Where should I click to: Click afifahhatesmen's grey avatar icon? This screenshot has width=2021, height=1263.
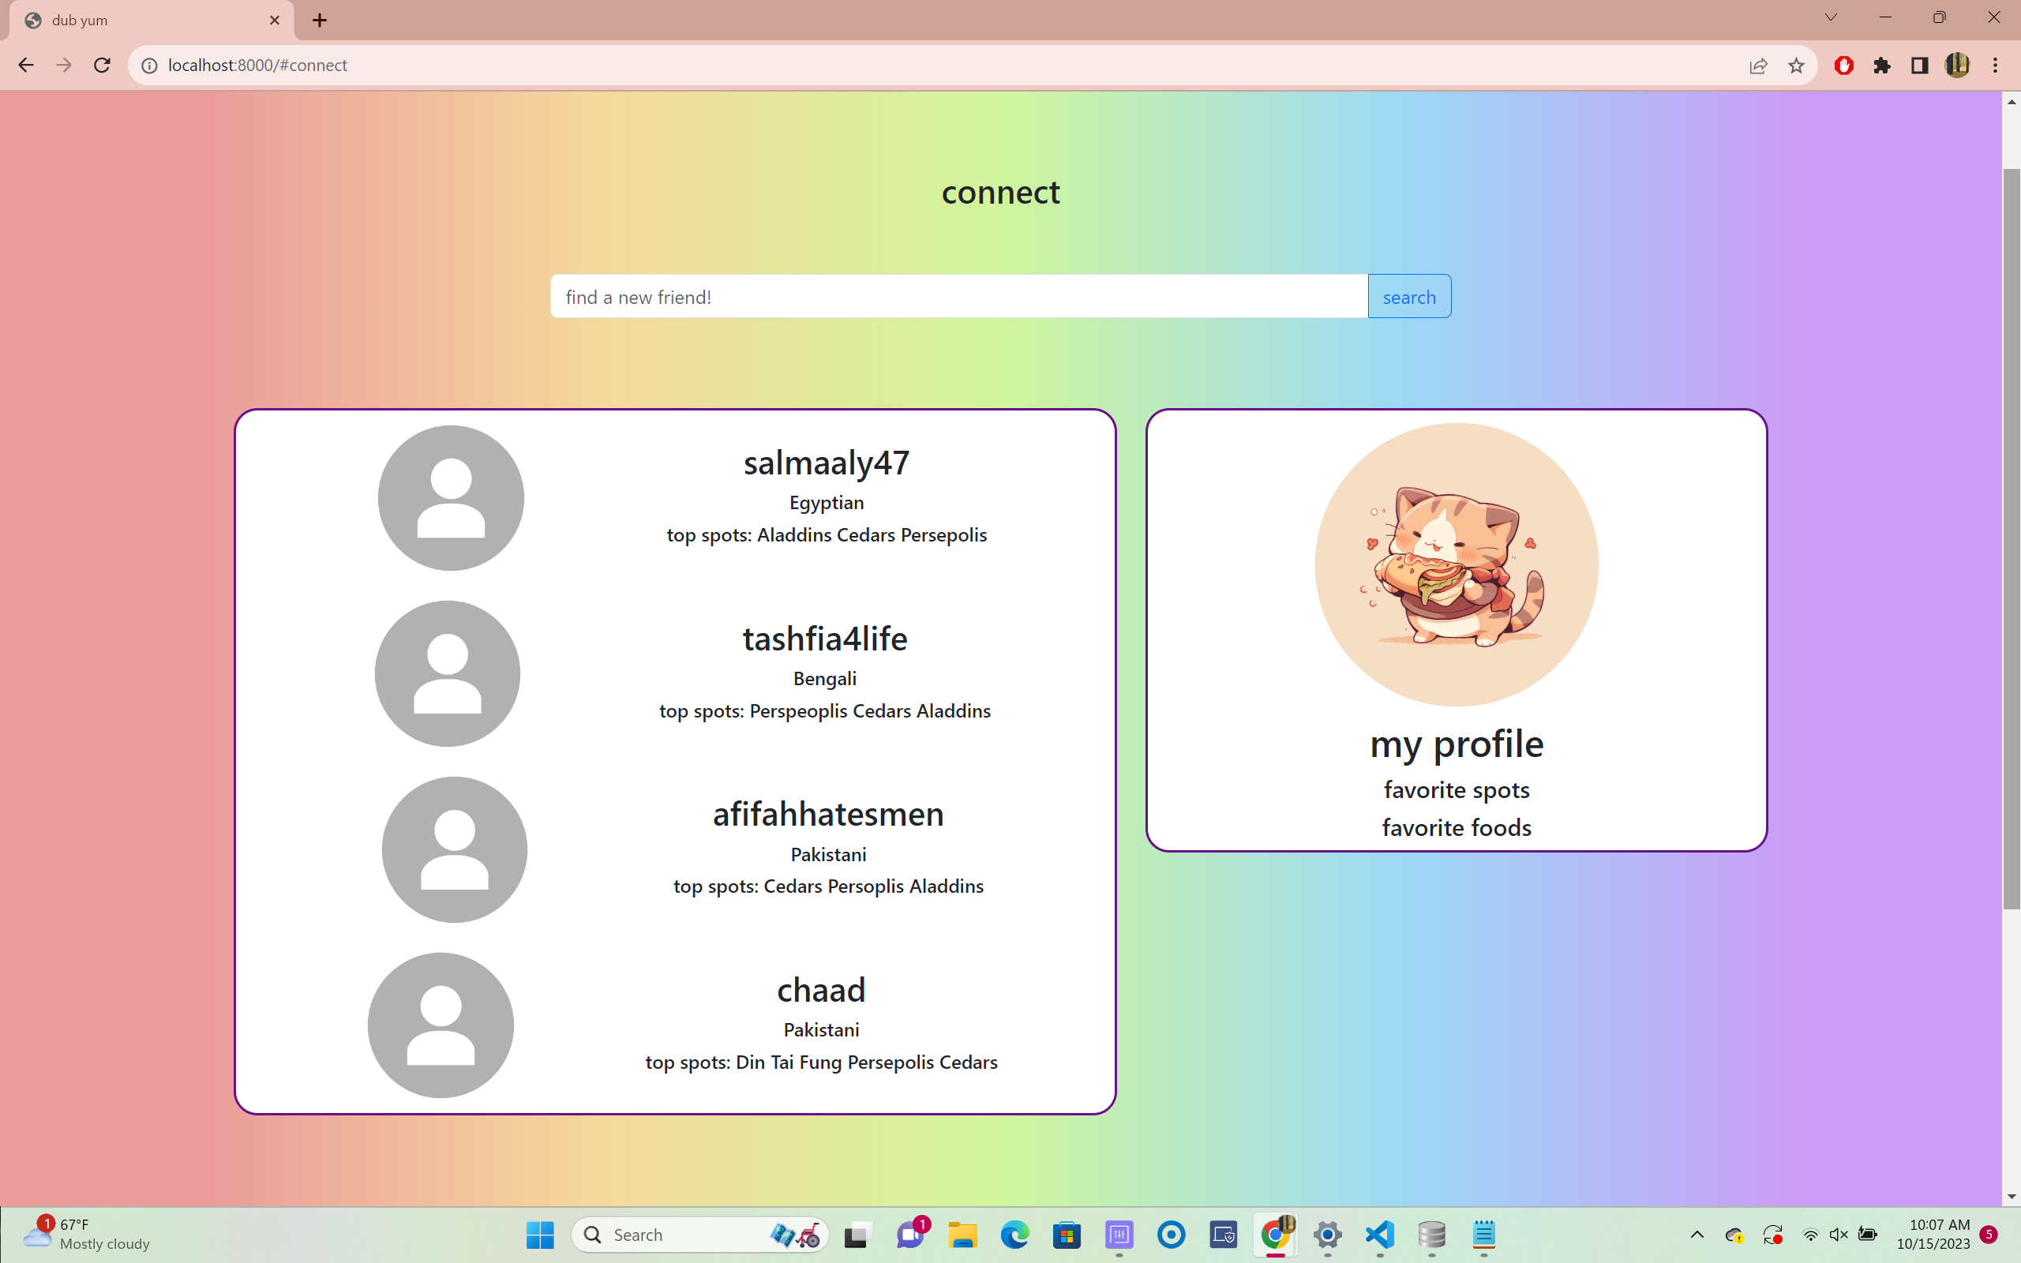pos(454,849)
